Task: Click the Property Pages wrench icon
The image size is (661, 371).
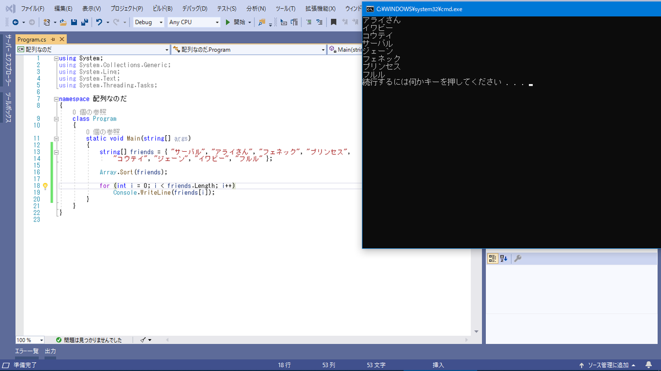Action: pos(517,258)
